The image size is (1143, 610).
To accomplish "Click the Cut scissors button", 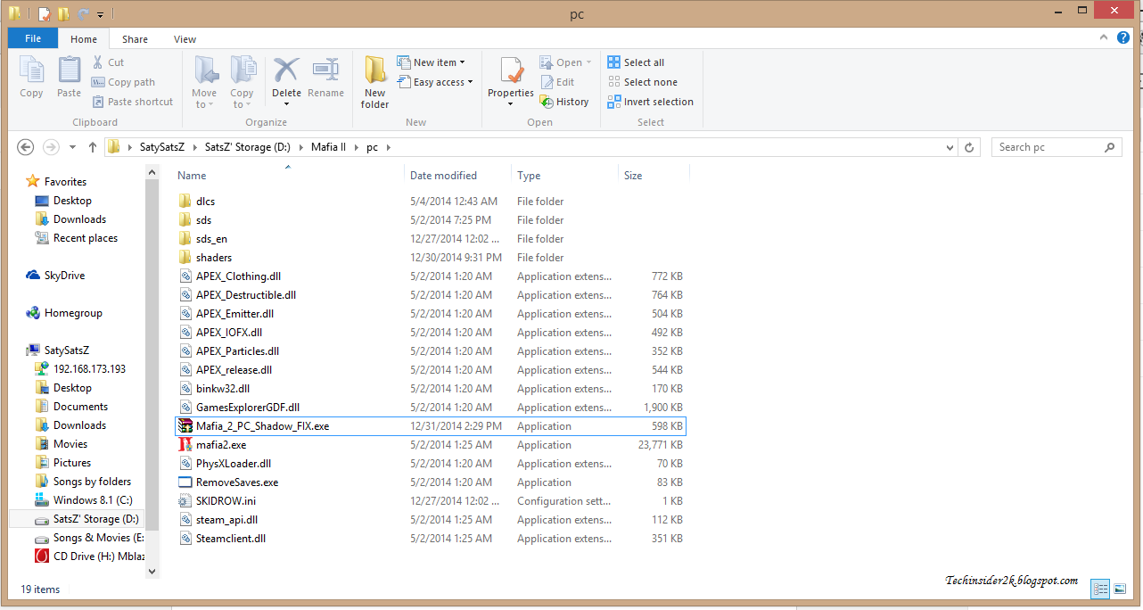I will pyautogui.click(x=108, y=62).
